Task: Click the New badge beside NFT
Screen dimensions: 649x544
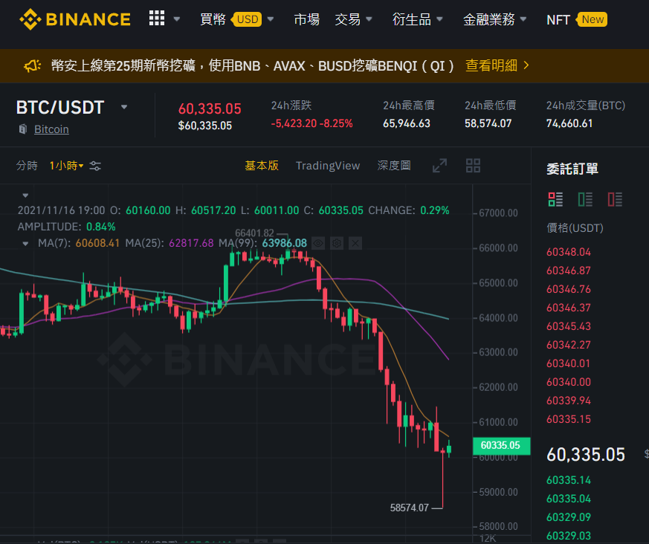Action: pos(593,19)
